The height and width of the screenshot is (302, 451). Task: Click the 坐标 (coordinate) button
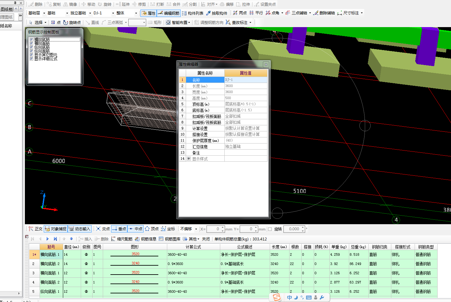click(168, 229)
